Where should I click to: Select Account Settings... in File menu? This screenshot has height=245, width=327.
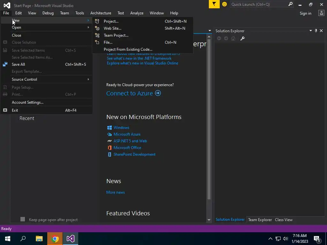pyautogui.click(x=46, y=102)
